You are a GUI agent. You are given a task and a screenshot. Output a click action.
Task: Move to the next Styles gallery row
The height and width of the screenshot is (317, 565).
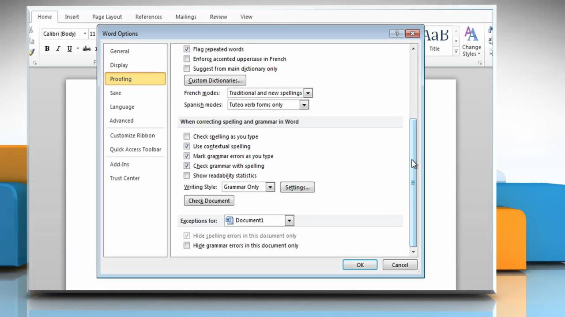click(x=456, y=41)
